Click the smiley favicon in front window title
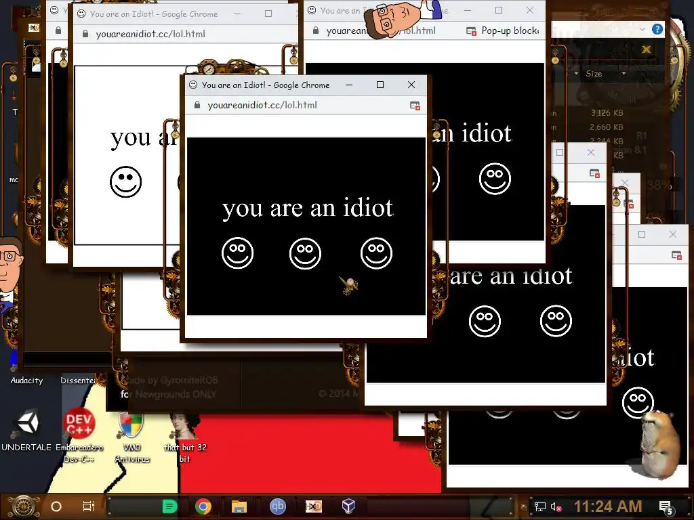Viewport: 694px width, 520px height. 193,85
